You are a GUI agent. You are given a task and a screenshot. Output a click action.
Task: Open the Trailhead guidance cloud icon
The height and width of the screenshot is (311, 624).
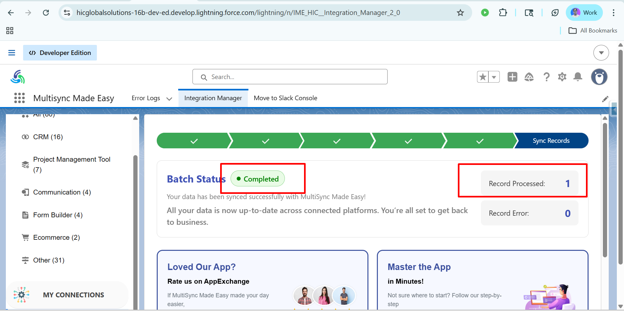529,77
